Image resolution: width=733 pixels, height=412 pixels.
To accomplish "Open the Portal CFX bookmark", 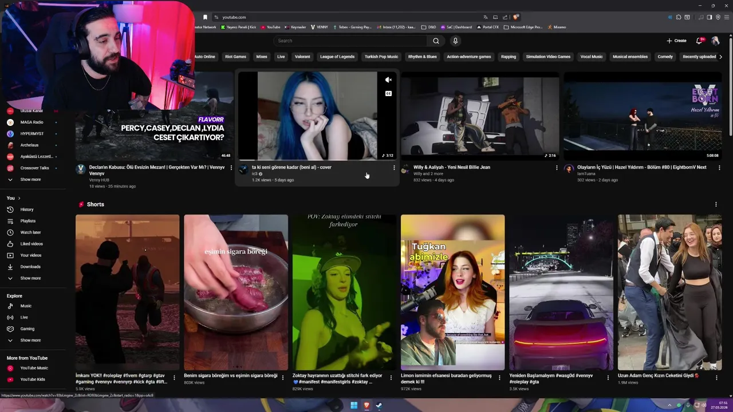I will pos(488,27).
